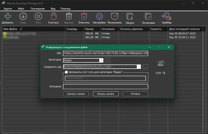The width and height of the screenshot is (208, 134).
Task: Click the Скачать позже button
Action: tap(76, 94)
